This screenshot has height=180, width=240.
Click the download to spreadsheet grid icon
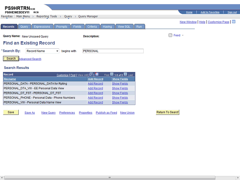[97, 74]
